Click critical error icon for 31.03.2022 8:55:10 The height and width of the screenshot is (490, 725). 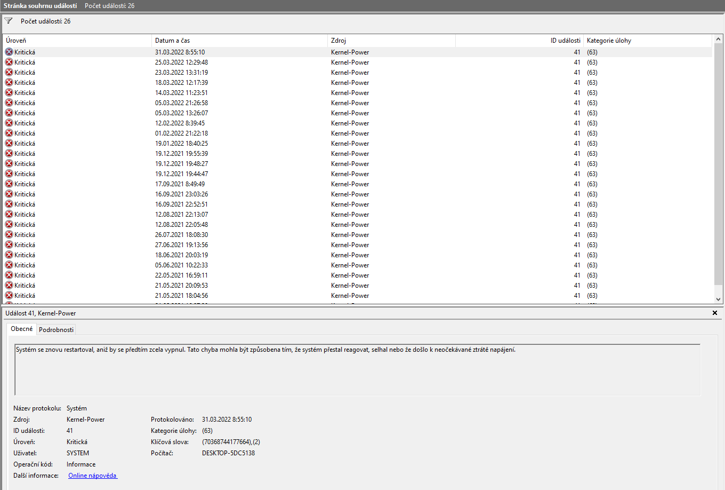click(x=9, y=52)
